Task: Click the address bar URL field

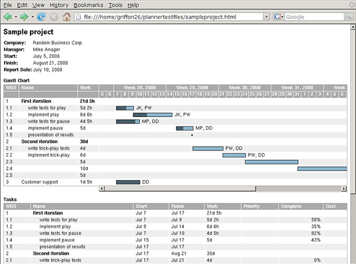Action: [x=169, y=17]
